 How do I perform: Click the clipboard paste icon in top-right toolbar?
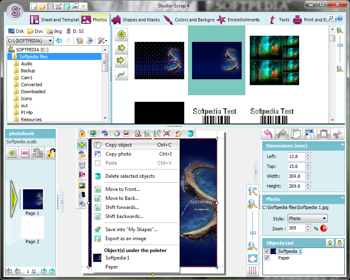tap(324, 134)
